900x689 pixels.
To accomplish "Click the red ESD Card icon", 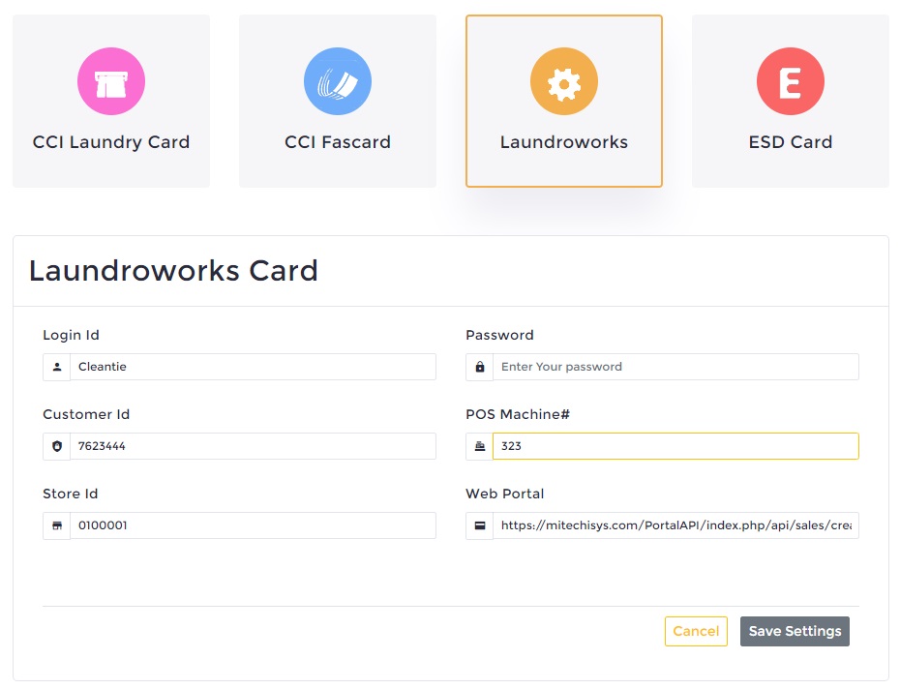I will [791, 81].
